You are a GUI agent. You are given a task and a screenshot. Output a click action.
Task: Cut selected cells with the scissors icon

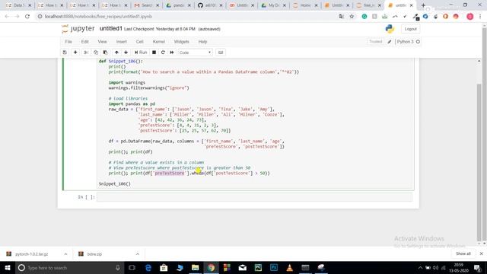point(86,53)
